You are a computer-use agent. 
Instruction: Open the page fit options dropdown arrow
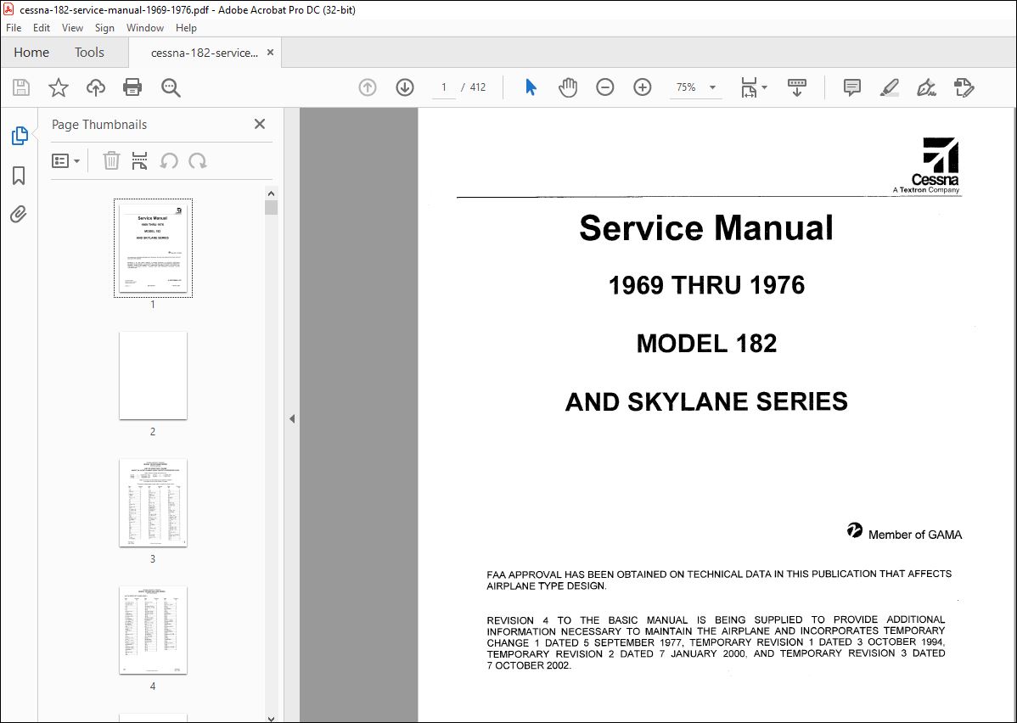[764, 87]
